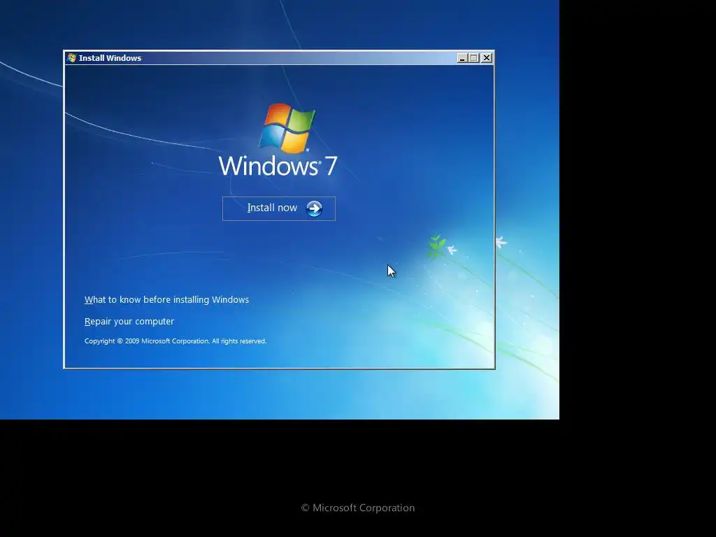Screen dimensions: 716x537
Task: Close the Install Windows window
Action: point(487,58)
